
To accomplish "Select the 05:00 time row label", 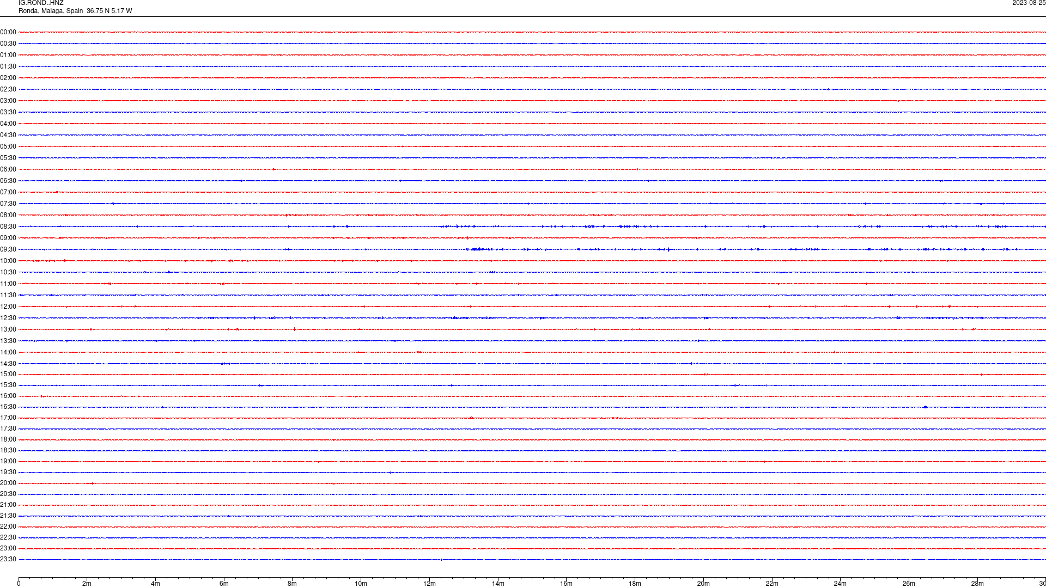I will click(8, 146).
